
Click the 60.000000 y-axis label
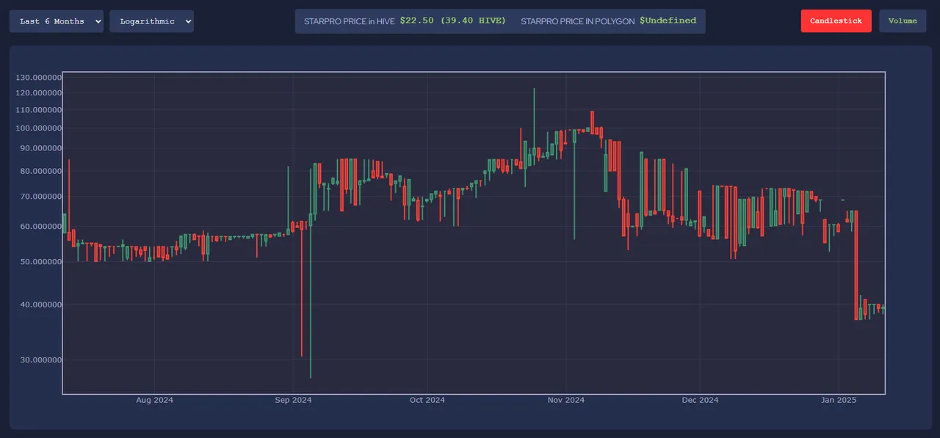click(x=41, y=227)
